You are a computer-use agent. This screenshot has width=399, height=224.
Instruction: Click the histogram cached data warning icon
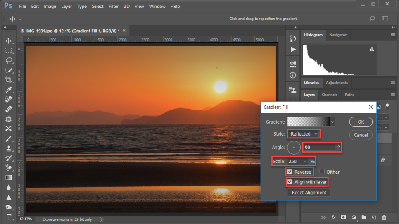(x=372, y=49)
